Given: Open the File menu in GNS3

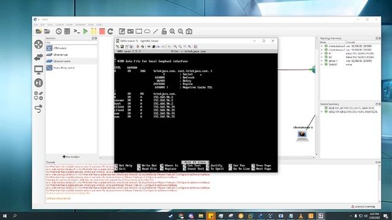Looking at the screenshot, I should 36,24.
